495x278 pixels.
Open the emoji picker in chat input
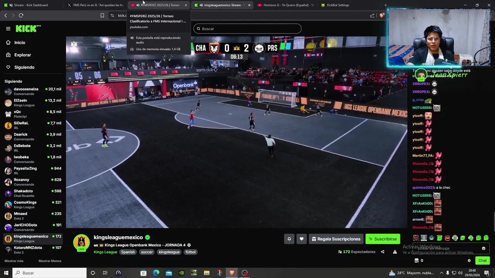point(483,248)
